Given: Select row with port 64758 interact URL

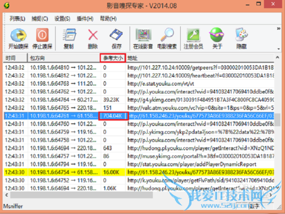Looking at the screenshot, I should pos(139,140).
